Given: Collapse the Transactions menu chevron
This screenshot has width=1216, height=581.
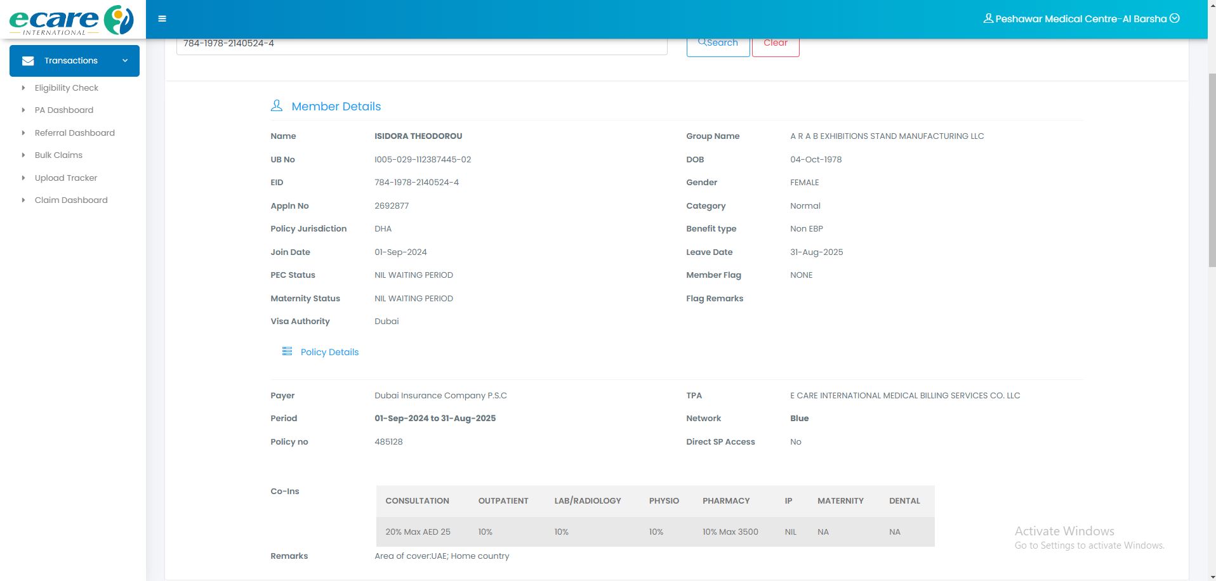Looking at the screenshot, I should (125, 61).
